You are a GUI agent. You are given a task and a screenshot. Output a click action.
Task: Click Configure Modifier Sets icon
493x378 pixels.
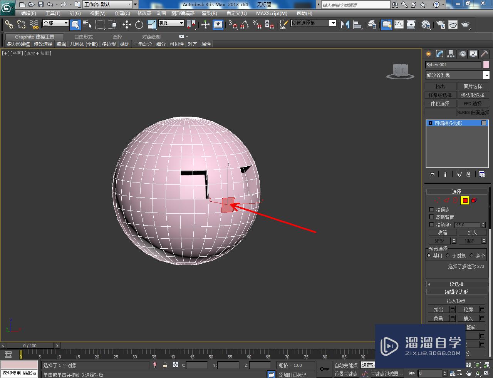482,174
